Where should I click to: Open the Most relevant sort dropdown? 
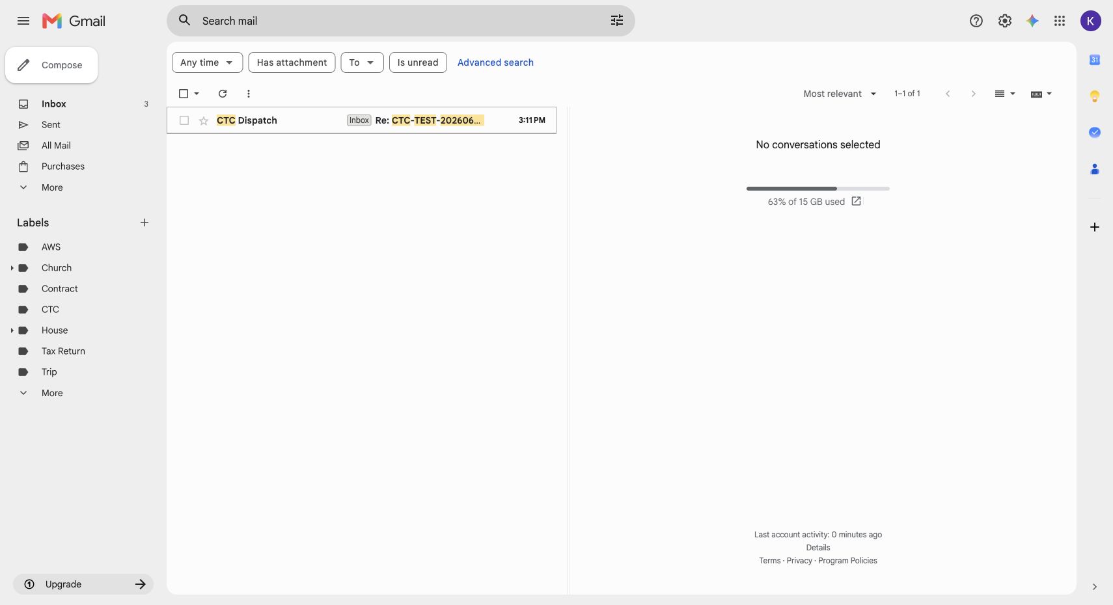coord(840,94)
